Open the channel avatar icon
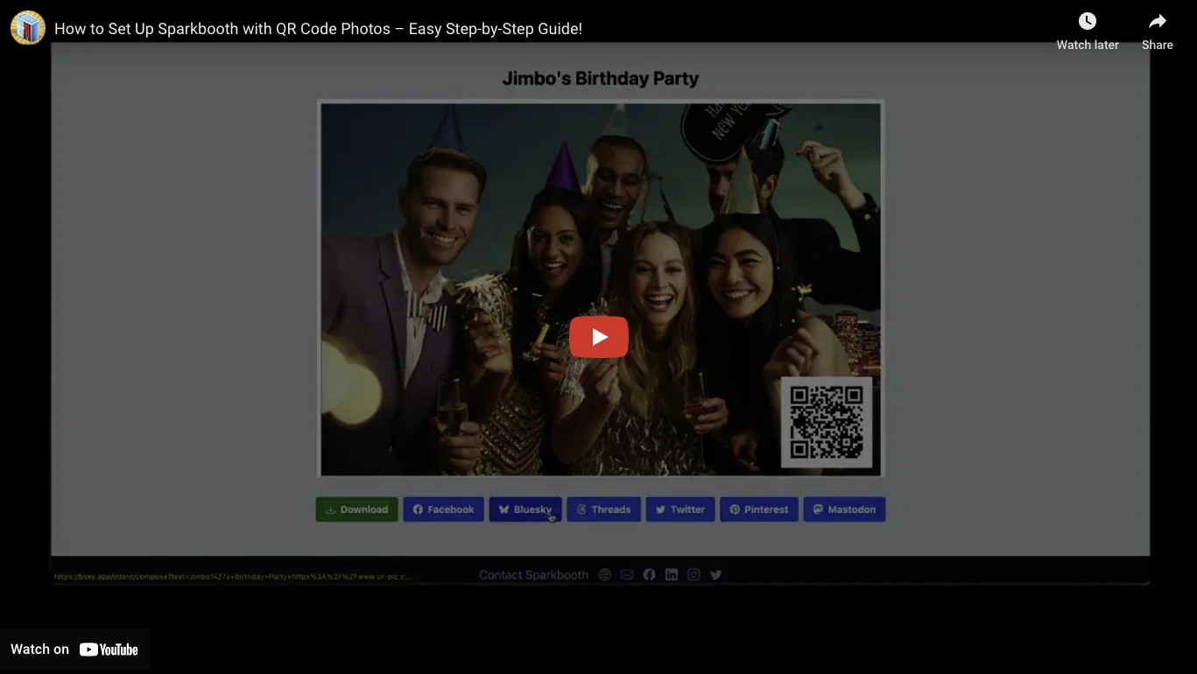This screenshot has height=674, width=1197. [28, 28]
